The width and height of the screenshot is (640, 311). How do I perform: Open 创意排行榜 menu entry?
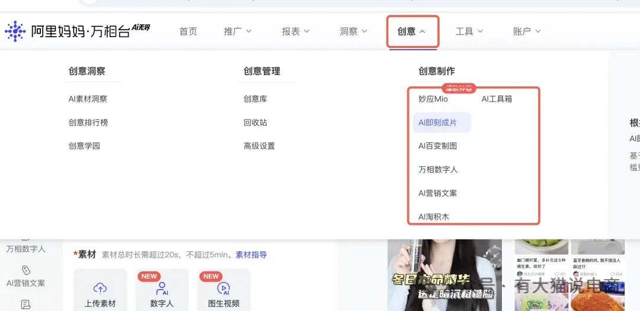tap(88, 122)
